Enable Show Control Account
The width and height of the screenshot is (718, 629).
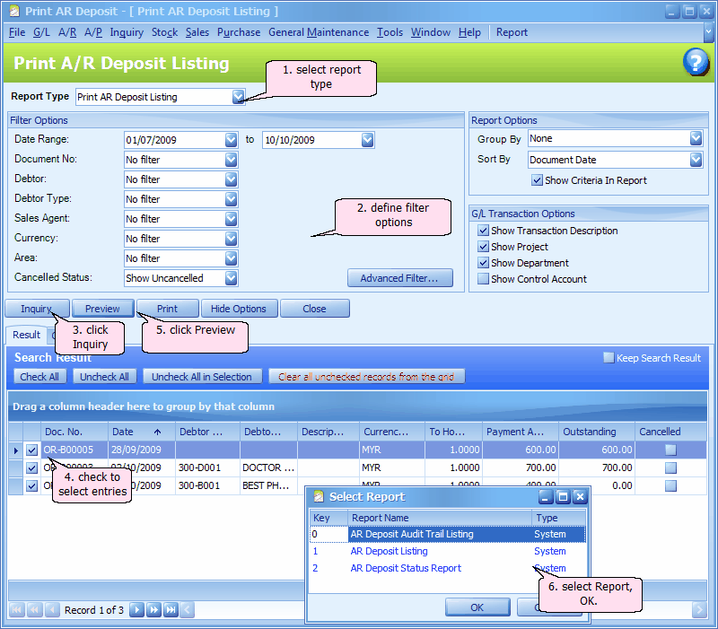(483, 279)
